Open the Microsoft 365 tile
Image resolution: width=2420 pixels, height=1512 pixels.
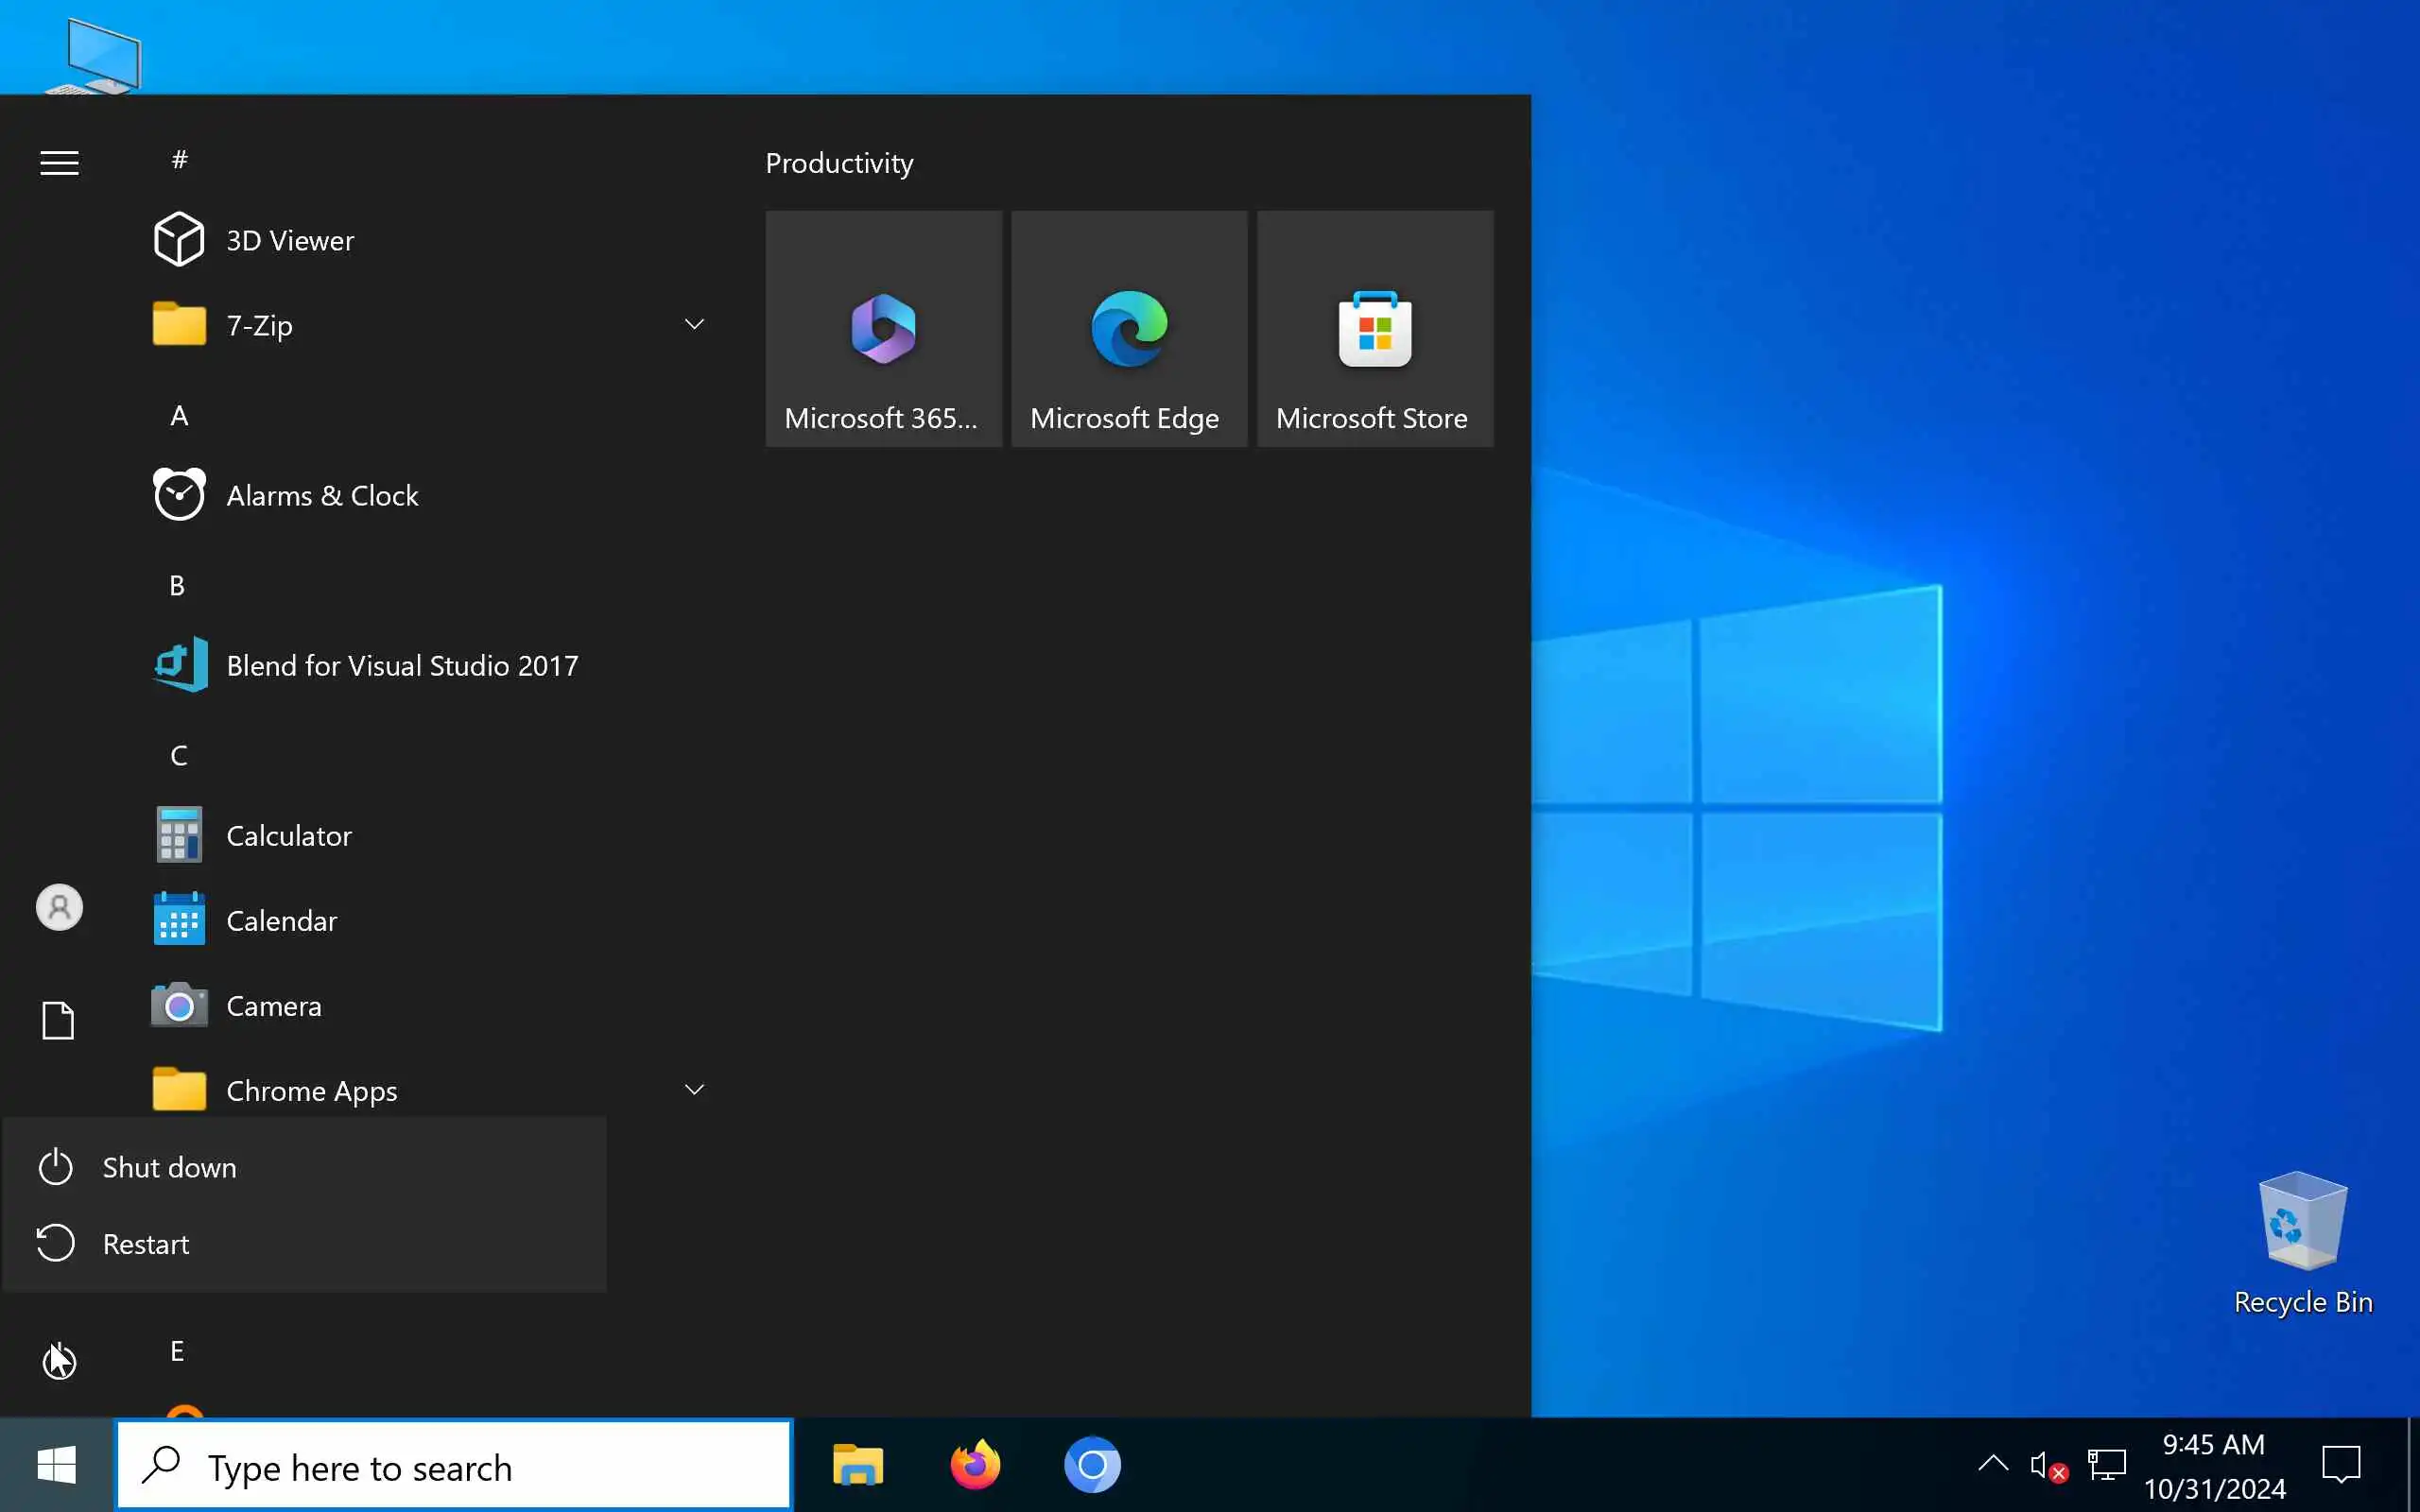pyautogui.click(x=883, y=329)
